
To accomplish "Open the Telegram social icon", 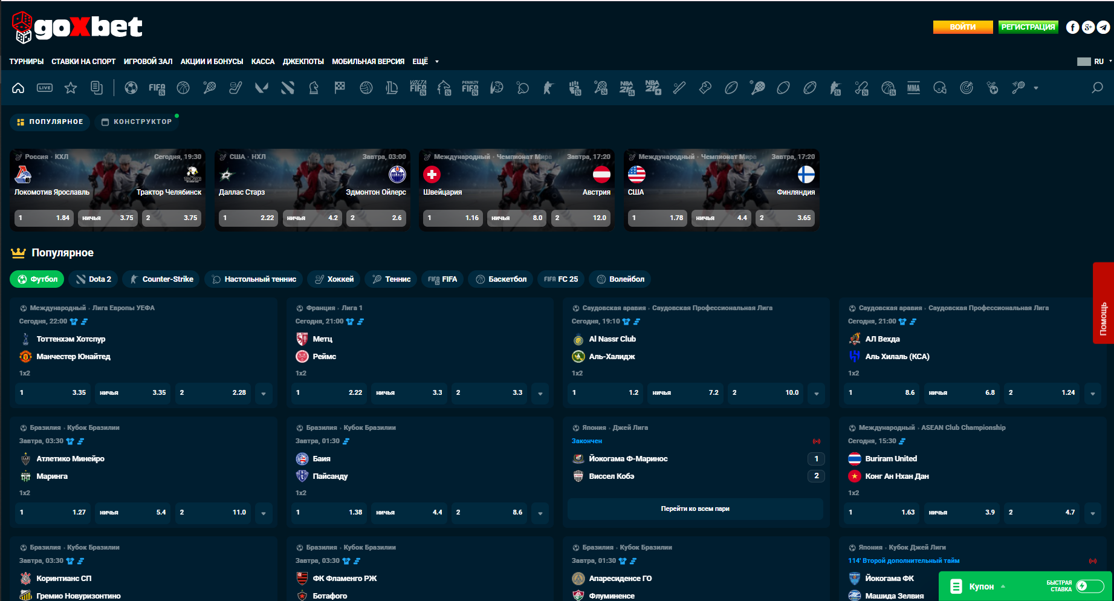I will 1104,27.
